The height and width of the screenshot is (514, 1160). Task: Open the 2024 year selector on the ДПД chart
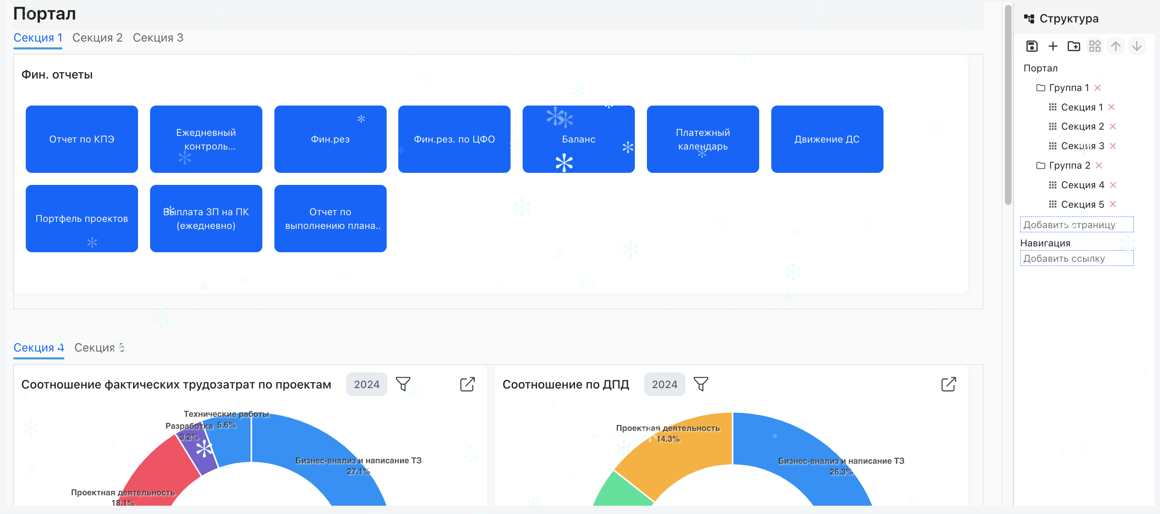[x=665, y=384]
